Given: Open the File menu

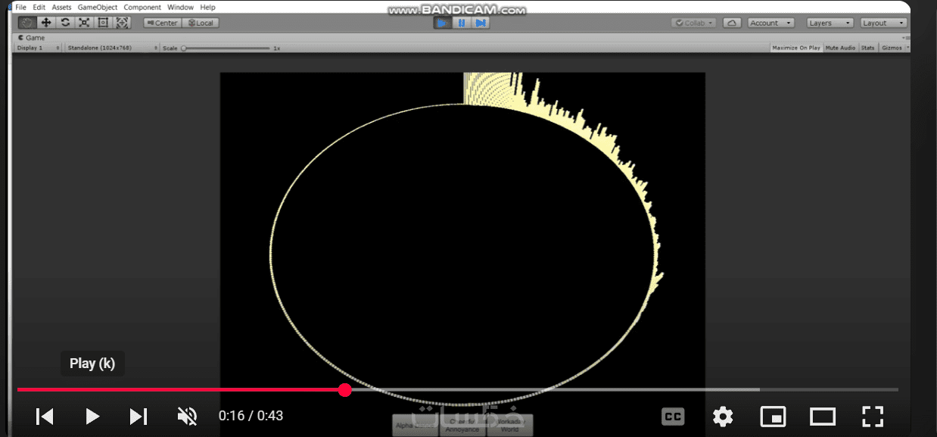Looking at the screenshot, I should tap(21, 7).
